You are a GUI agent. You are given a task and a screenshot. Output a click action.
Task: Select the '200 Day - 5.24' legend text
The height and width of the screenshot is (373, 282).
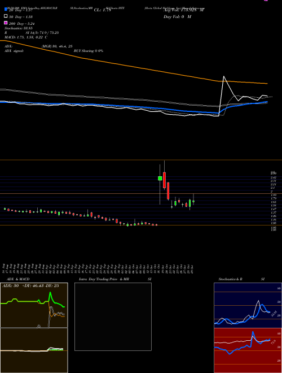(21, 24)
